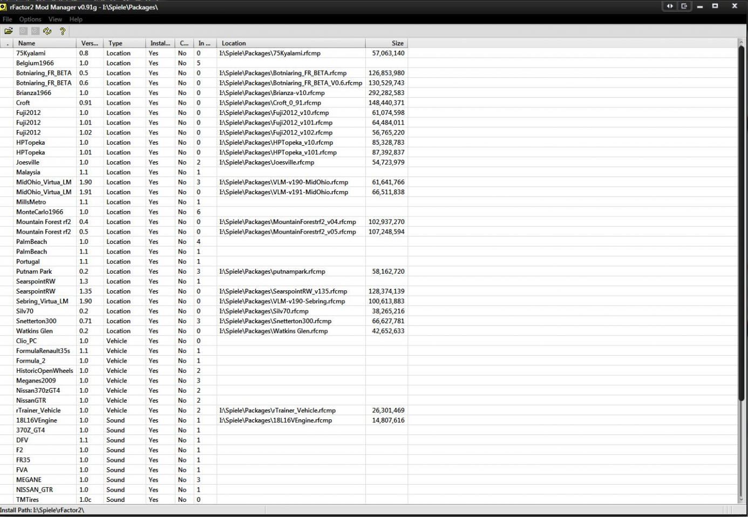The height and width of the screenshot is (517, 748).
Task: Open help via question mark icon
Action: pos(63,31)
